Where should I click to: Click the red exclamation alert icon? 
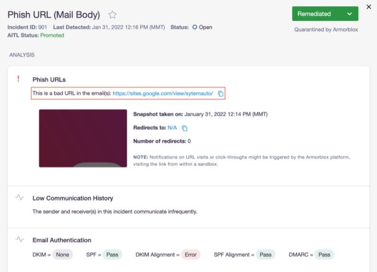[x=18, y=79]
